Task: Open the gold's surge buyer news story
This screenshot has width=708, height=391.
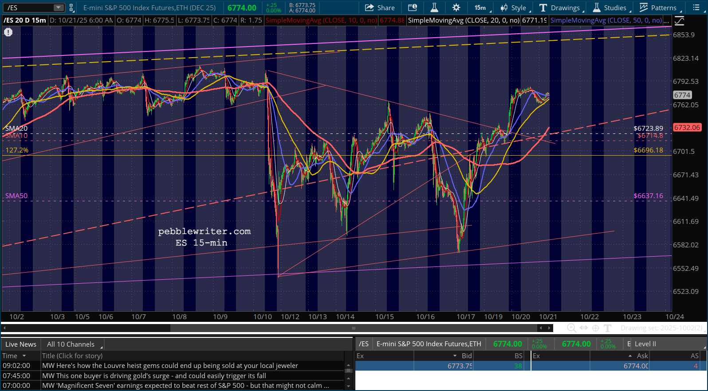Action: tap(154, 376)
